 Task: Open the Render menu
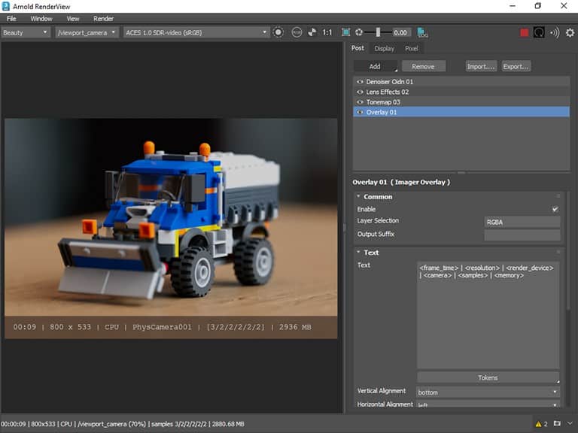click(x=103, y=18)
